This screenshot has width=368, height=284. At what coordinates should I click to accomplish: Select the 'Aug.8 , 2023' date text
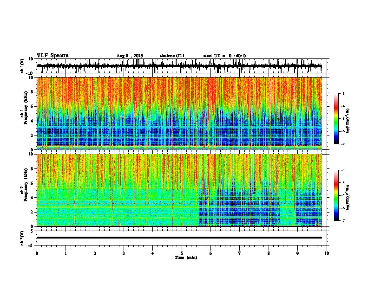point(130,56)
